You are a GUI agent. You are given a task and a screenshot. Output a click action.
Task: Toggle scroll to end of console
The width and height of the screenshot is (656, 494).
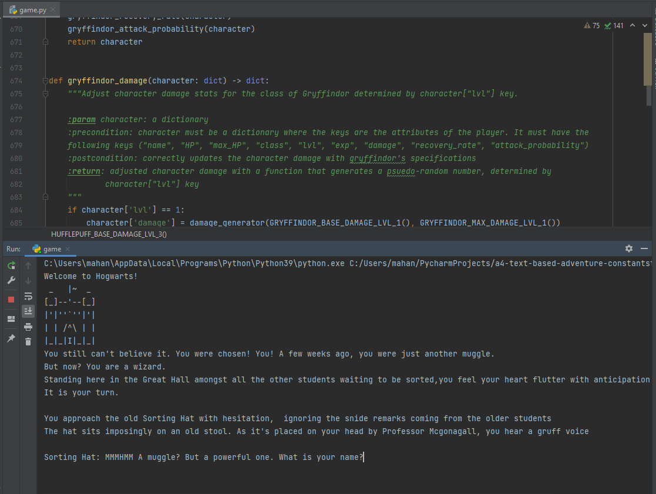pyautogui.click(x=28, y=311)
